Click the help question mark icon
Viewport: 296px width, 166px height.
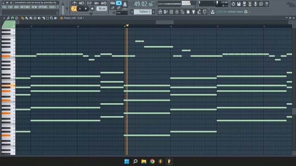266,4
